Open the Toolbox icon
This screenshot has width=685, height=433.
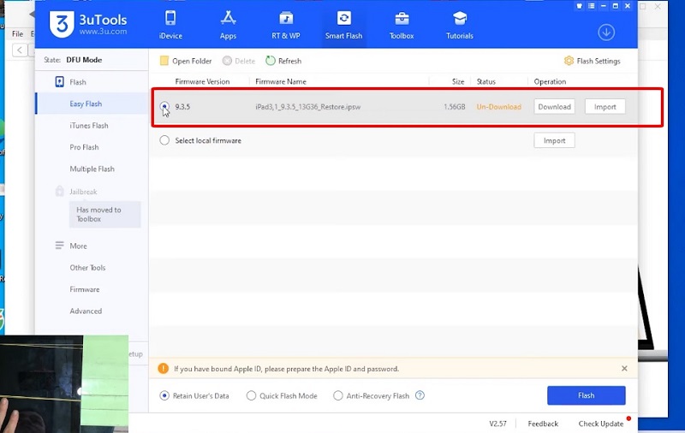pos(401,19)
